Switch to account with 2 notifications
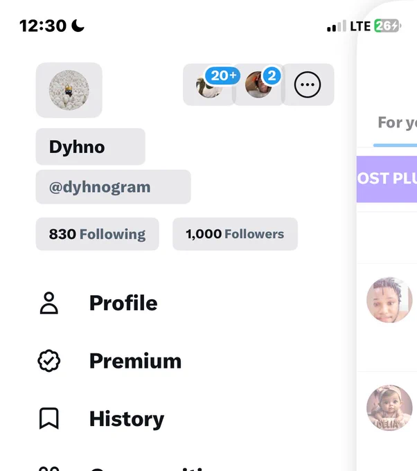 tap(258, 85)
